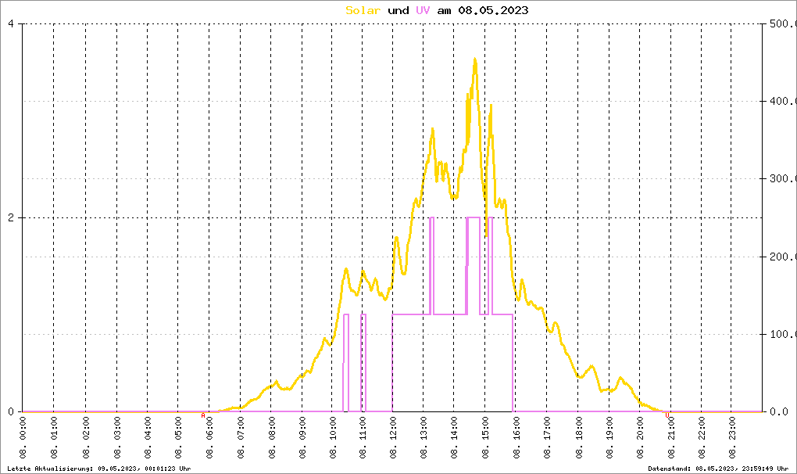This screenshot has width=797, height=474.
Task: Click time label '08. 09:00'
Action: 302,438
